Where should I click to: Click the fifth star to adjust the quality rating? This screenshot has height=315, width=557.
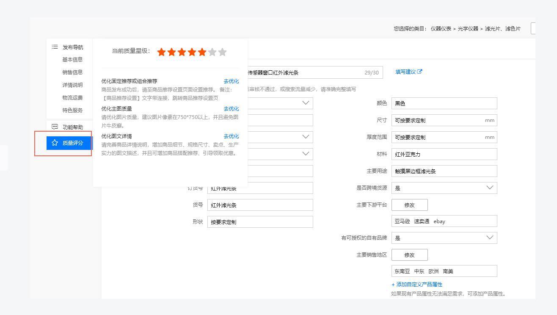202,52
